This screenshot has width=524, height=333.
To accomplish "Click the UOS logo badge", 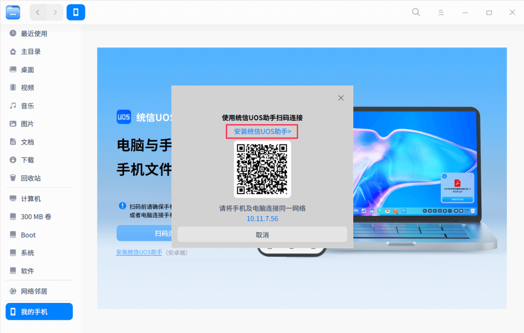I will coord(124,117).
